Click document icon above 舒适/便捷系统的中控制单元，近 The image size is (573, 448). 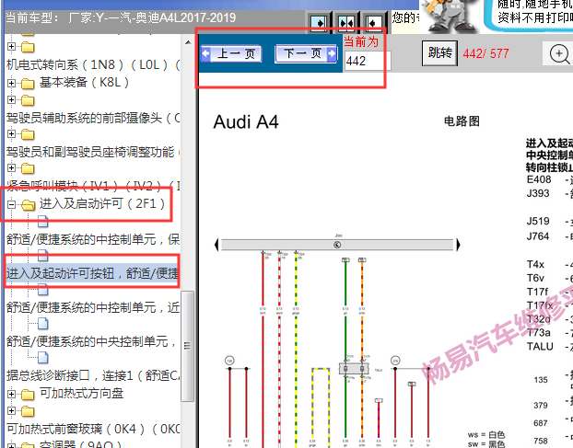42,289
